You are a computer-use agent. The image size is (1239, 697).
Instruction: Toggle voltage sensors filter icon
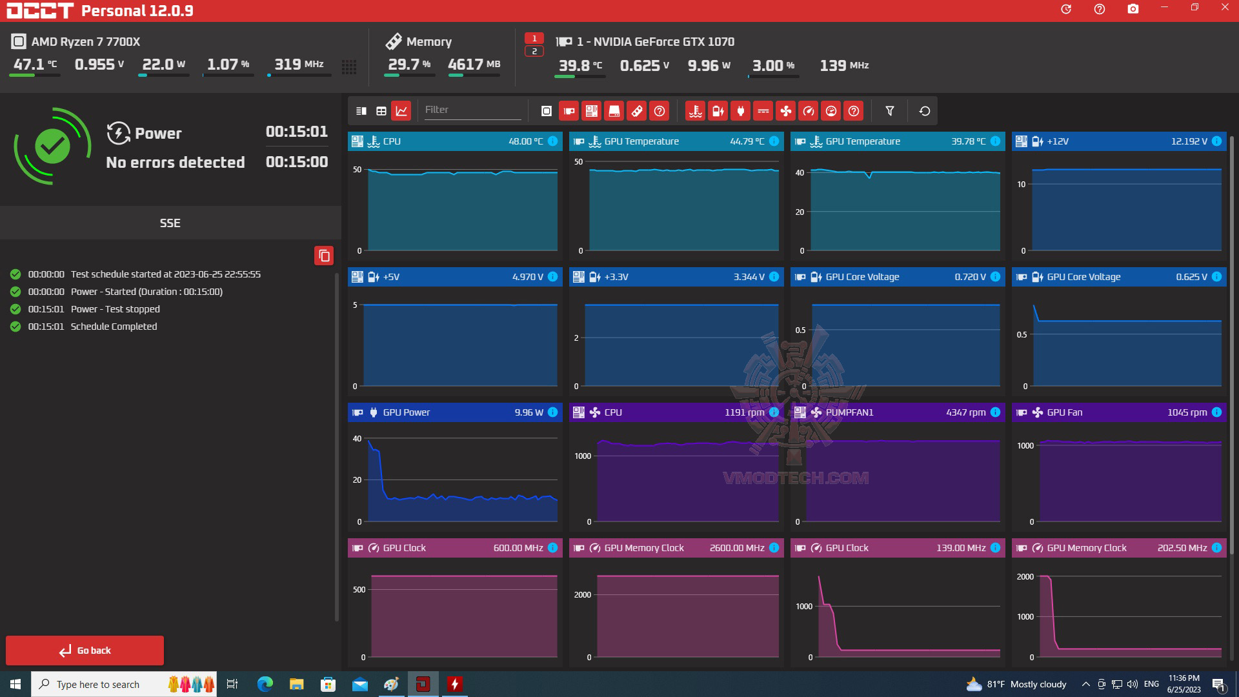click(718, 111)
